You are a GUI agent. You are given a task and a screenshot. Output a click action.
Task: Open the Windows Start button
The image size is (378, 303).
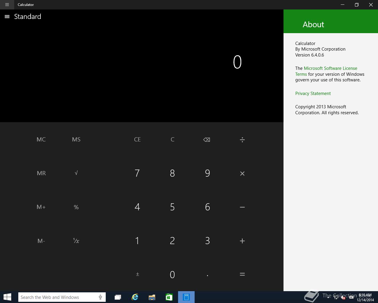click(x=7, y=297)
